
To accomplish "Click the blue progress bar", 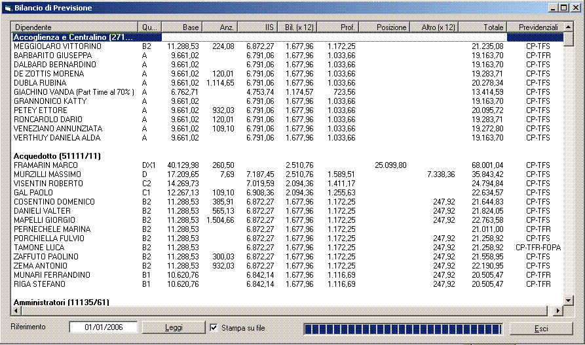I will pyautogui.click(x=403, y=329).
